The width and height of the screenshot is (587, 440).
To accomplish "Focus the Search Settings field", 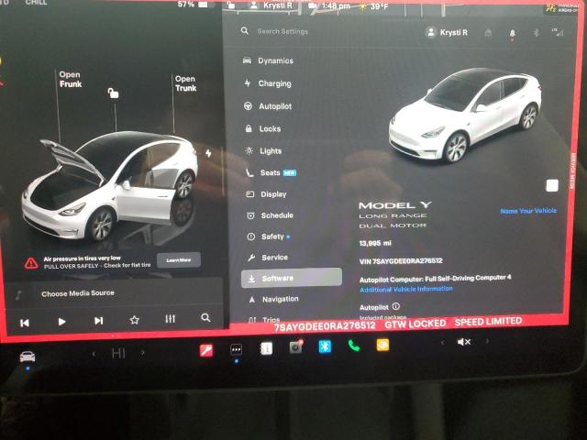I will [x=282, y=31].
